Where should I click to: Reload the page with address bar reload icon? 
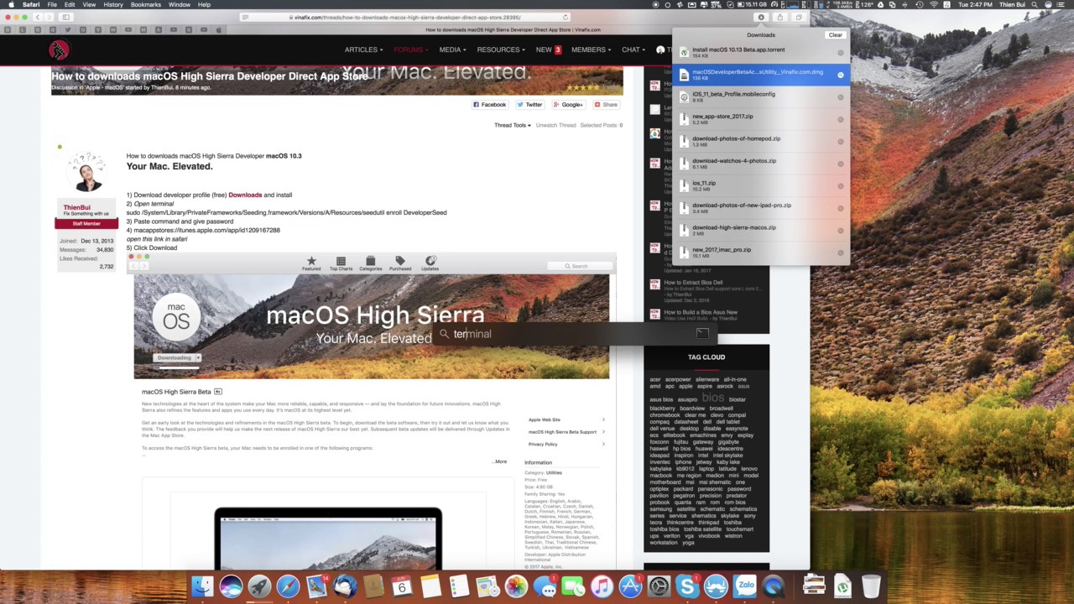coord(566,17)
